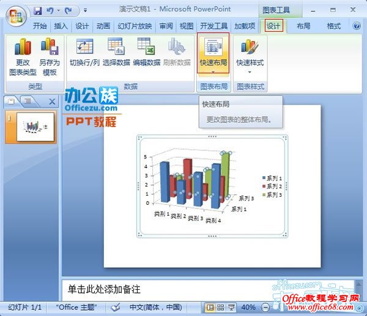367x316 pixels.
Task: Click the spell check status icon
Action: coord(116,307)
